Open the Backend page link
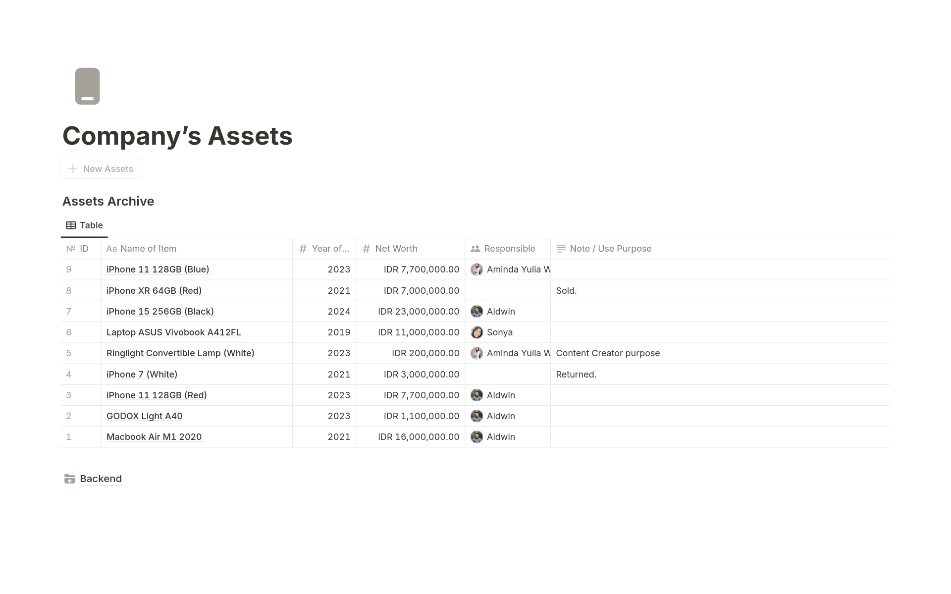Image resolution: width=951 pixels, height=594 pixels. (x=101, y=479)
